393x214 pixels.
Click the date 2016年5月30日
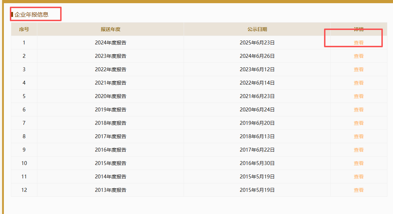[x=257, y=163]
